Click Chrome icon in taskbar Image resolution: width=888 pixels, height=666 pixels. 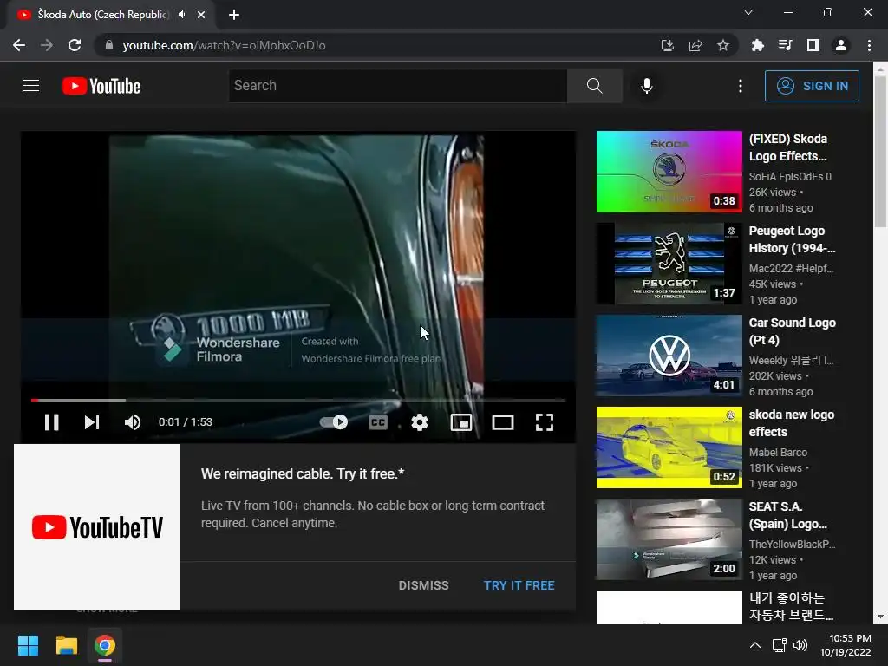pos(105,645)
